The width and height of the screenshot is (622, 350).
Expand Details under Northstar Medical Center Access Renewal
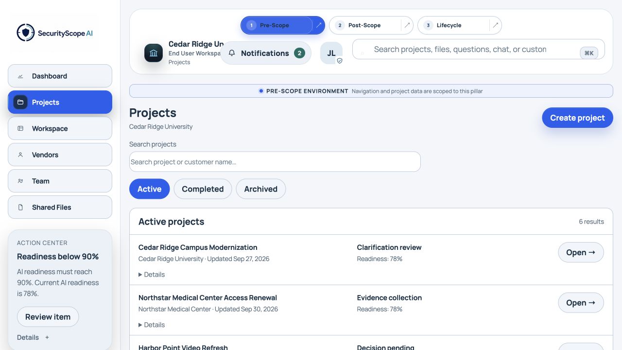[x=152, y=325]
